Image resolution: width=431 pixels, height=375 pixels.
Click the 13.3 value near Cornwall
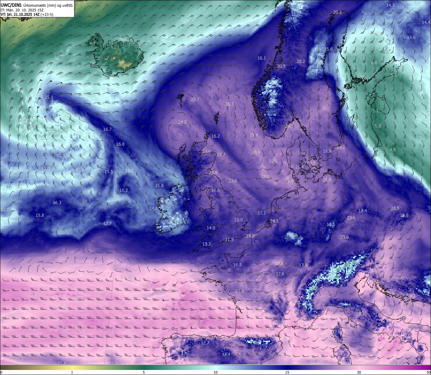206,244
